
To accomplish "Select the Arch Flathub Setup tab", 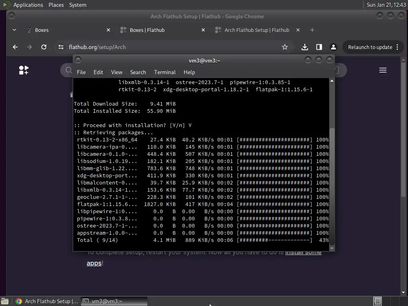I will pos(258,30).
